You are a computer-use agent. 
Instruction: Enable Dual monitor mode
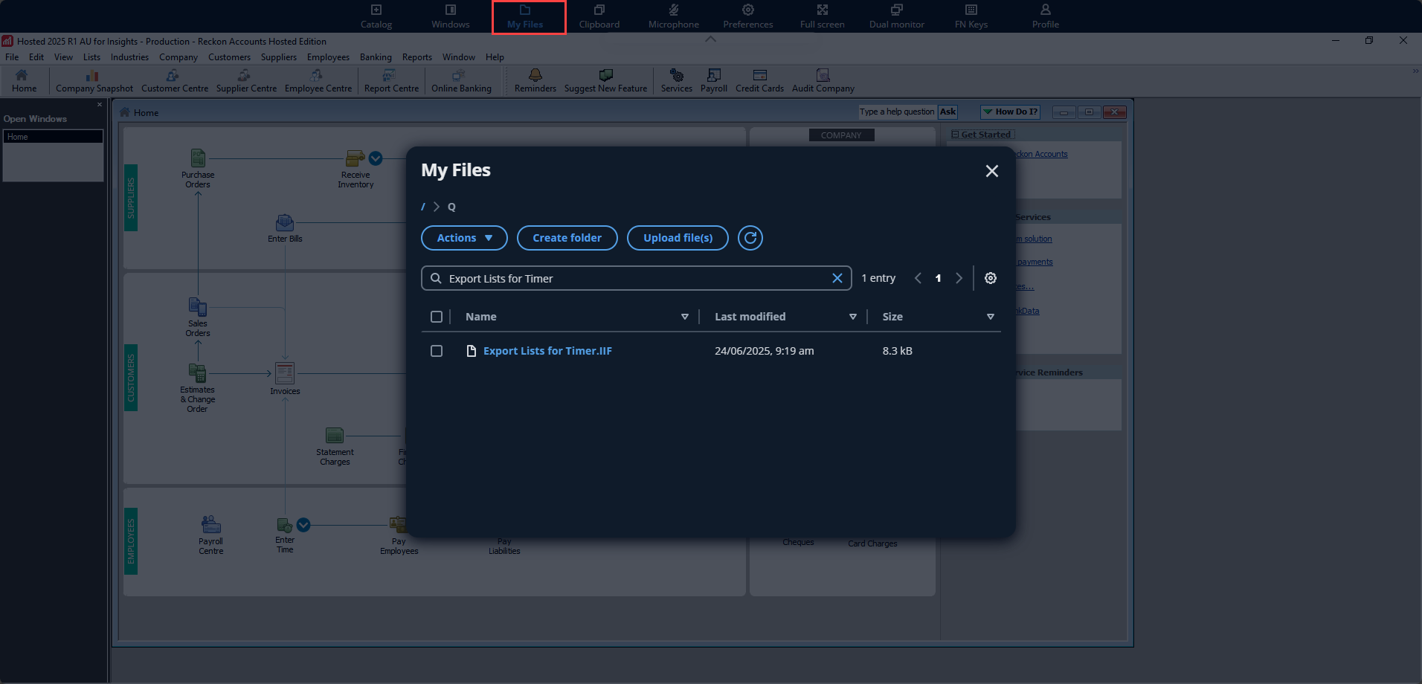[x=896, y=16]
